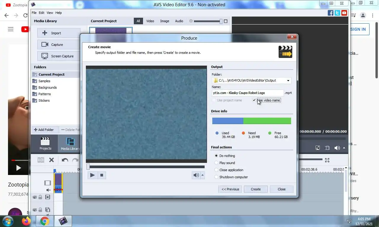Toggle visibility eye of overlay track
379x227 pixels.
[35, 210]
